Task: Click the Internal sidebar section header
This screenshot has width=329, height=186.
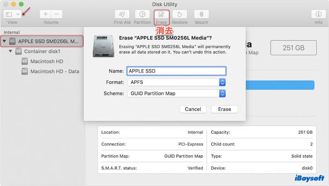Action: click(x=12, y=33)
